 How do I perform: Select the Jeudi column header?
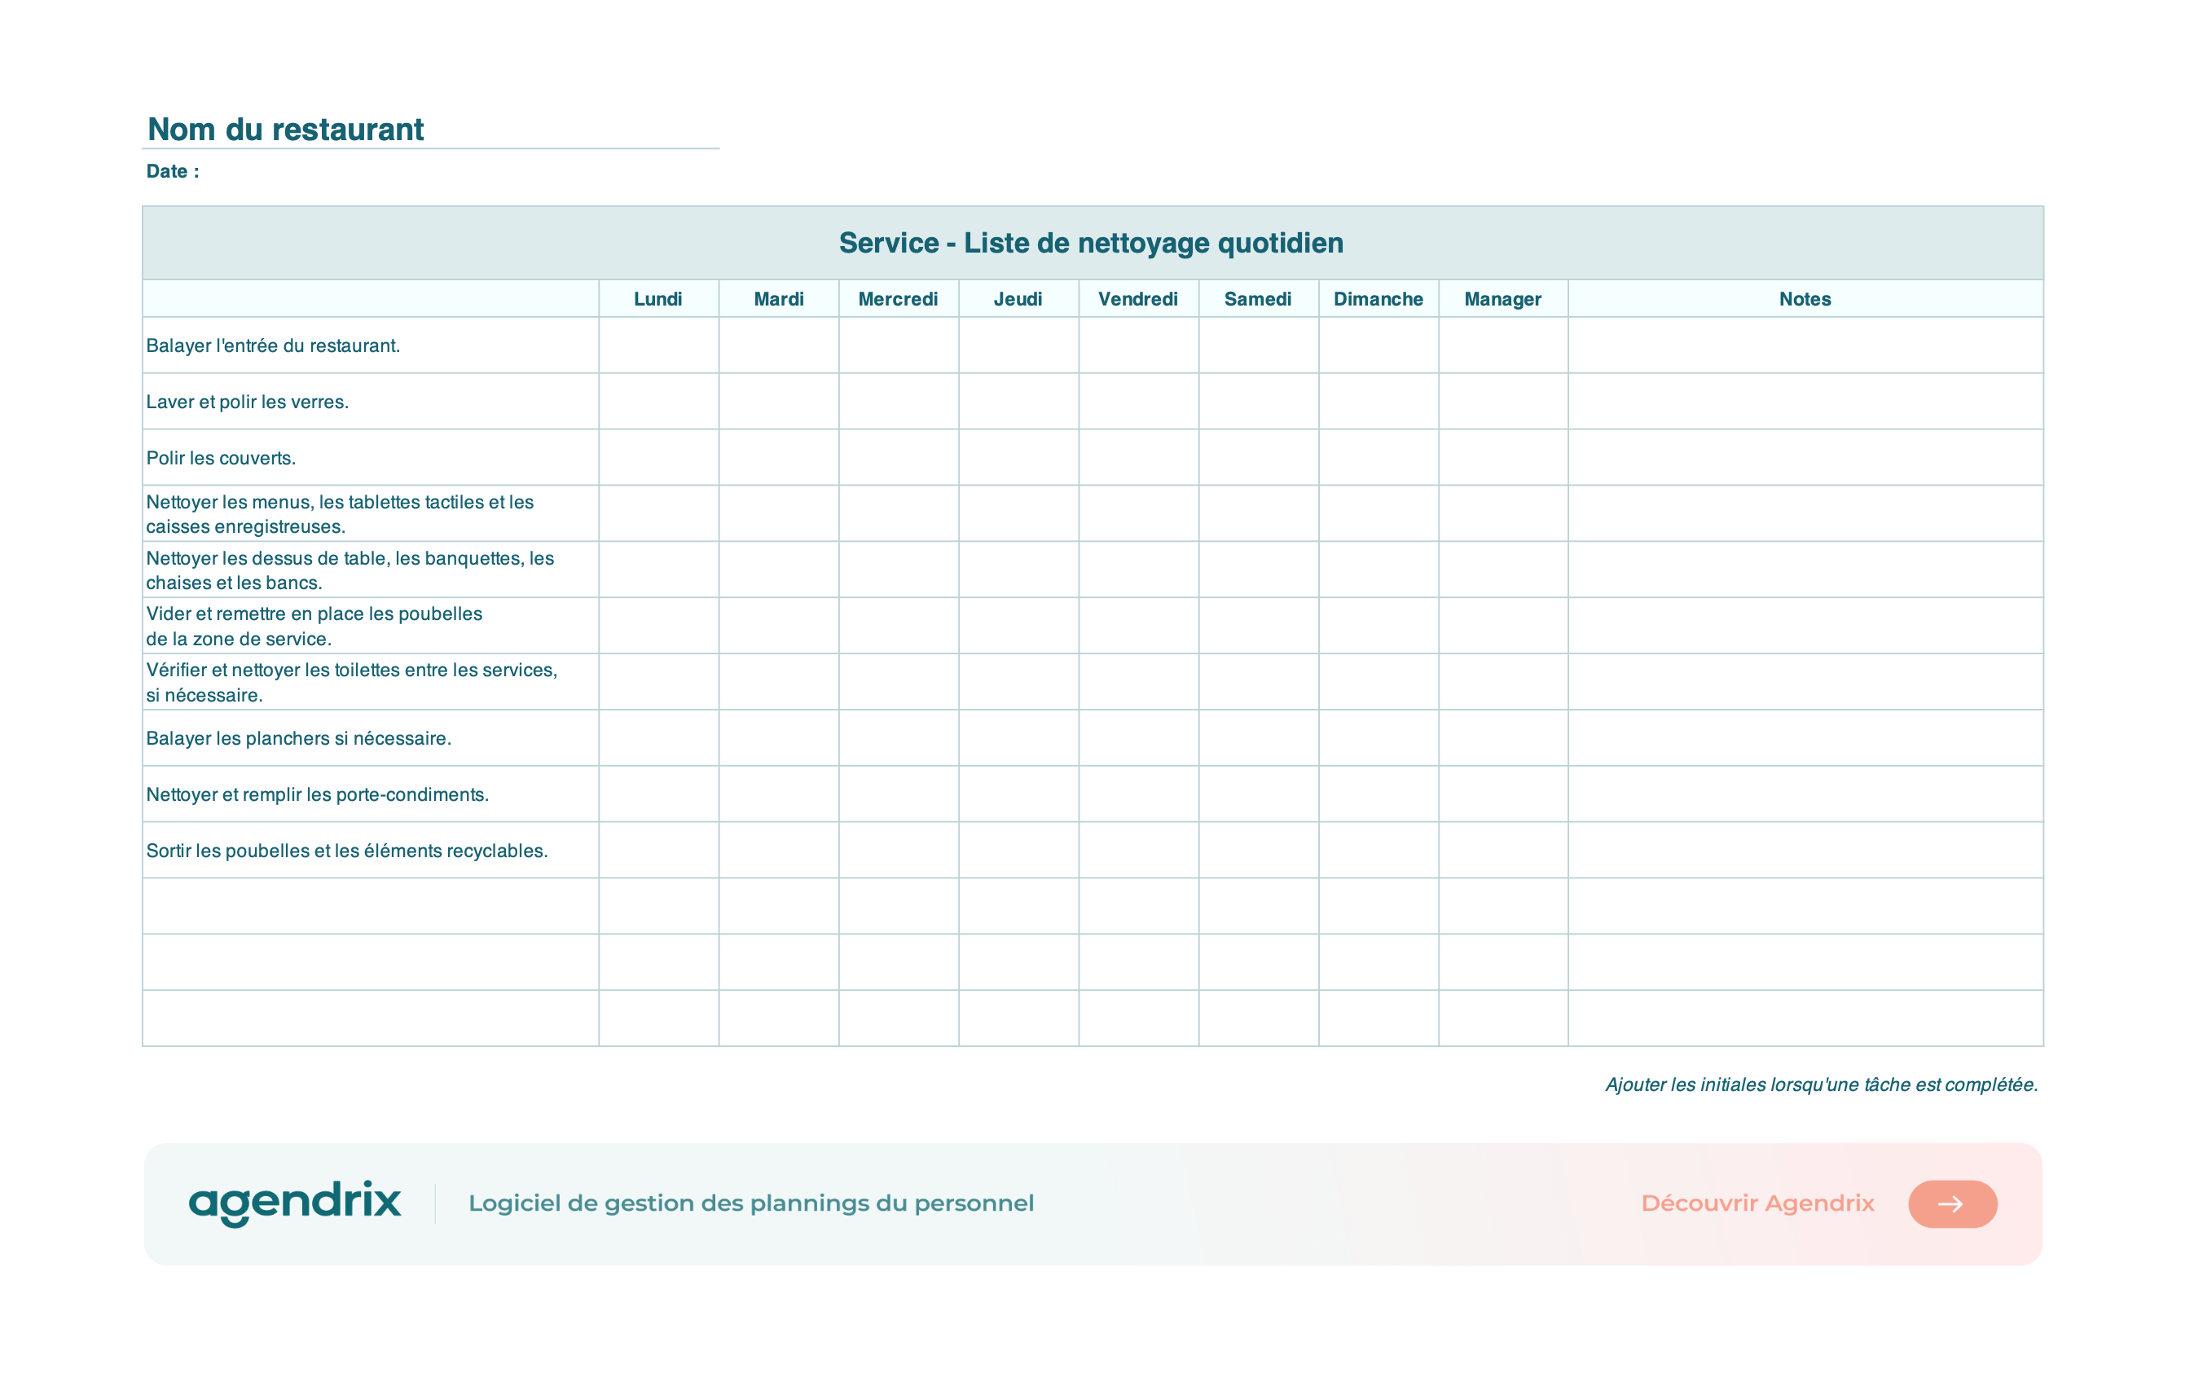(x=1018, y=298)
